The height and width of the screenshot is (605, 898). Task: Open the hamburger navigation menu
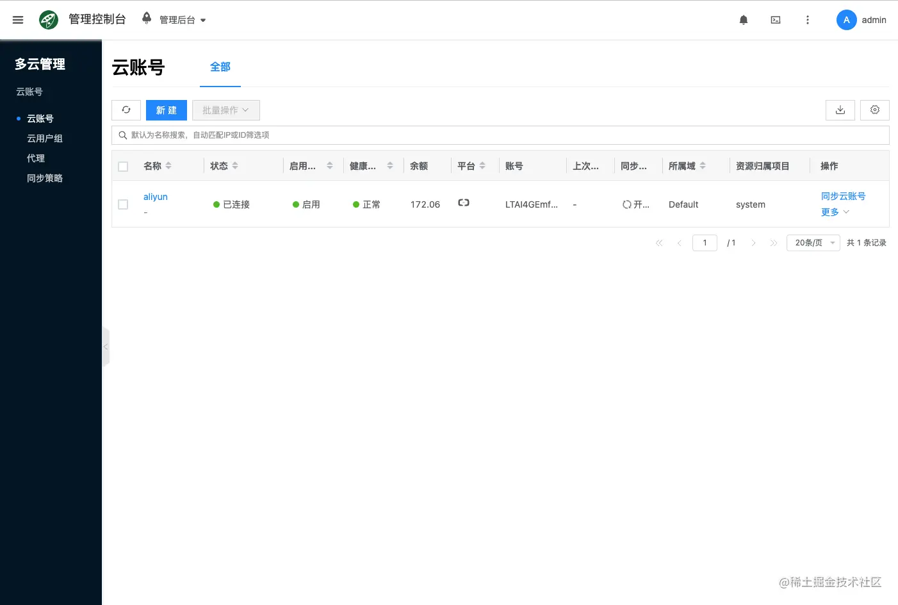coord(18,20)
